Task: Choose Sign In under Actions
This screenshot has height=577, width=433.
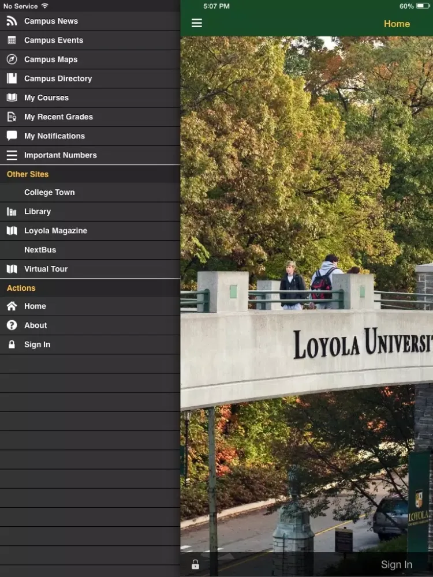Action: click(x=90, y=344)
